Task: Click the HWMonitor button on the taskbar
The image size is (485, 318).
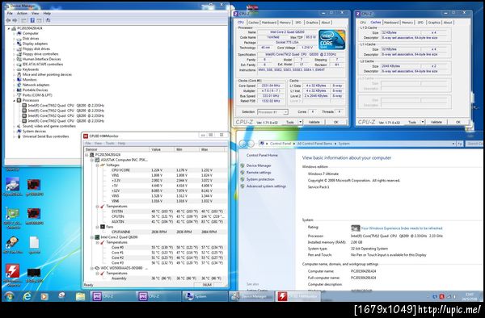Action: click(299, 296)
